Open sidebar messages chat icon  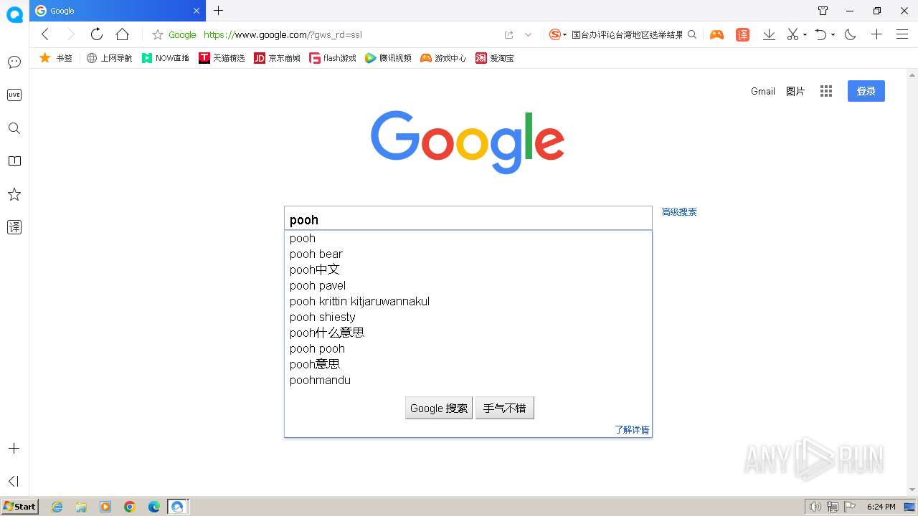(14, 62)
